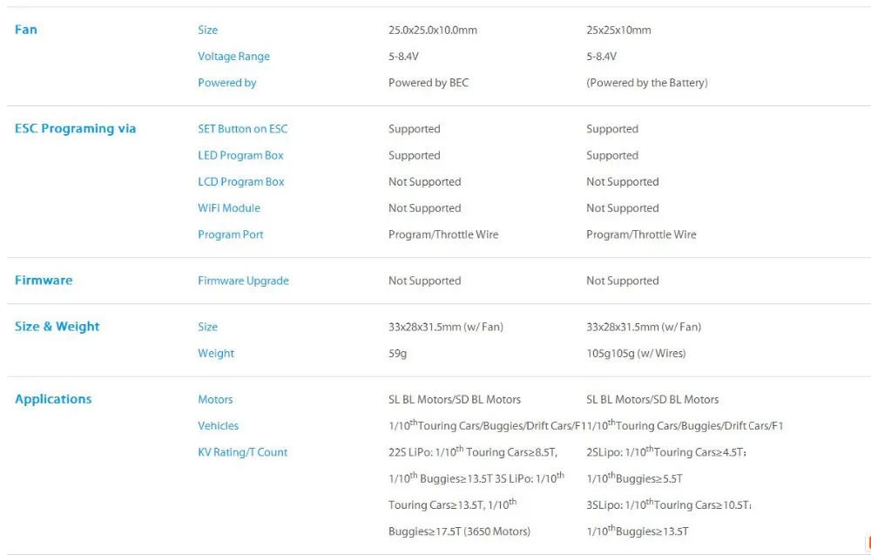Click the Weight row label
Image resolution: width=871 pixels, height=555 pixels.
pos(216,353)
